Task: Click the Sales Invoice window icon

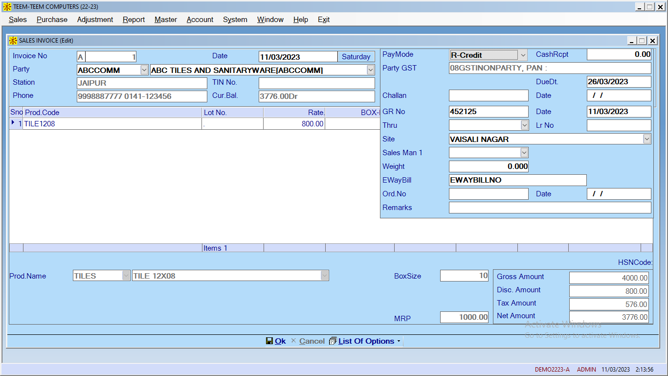Action: coord(13,41)
